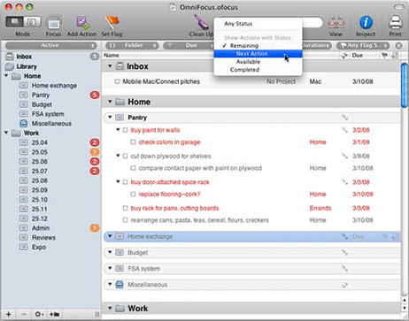409x321 pixels.
Task: Check off buy paint for walls
Action: point(126,130)
